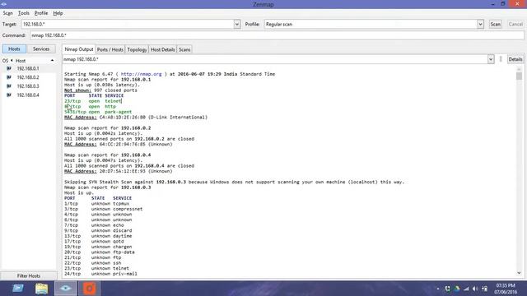This screenshot has width=527, height=296.
Task: Switch to the Scans tab
Action: [x=184, y=49]
